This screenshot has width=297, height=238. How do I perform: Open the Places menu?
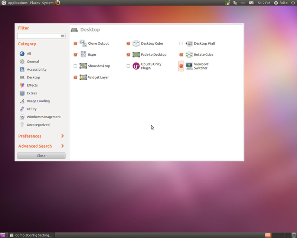35,3
